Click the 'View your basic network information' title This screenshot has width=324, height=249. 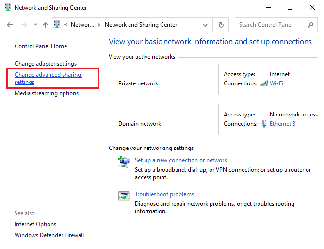[210, 42]
